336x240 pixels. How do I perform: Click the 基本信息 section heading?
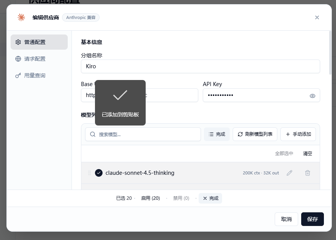click(x=92, y=42)
